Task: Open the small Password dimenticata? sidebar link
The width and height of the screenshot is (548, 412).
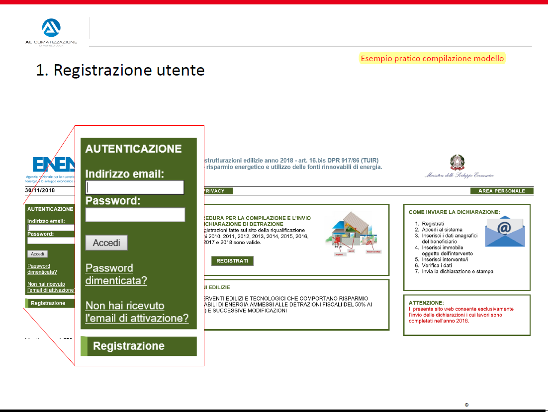Action: click(42, 269)
